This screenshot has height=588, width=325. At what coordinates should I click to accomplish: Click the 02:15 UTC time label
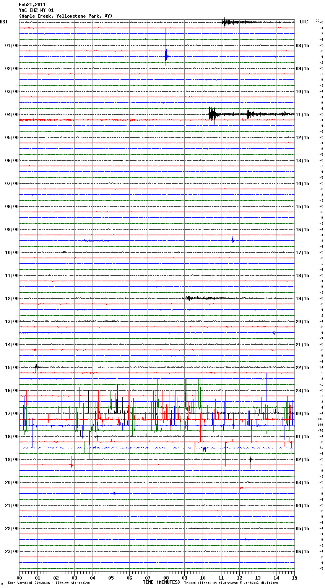(x=302, y=459)
